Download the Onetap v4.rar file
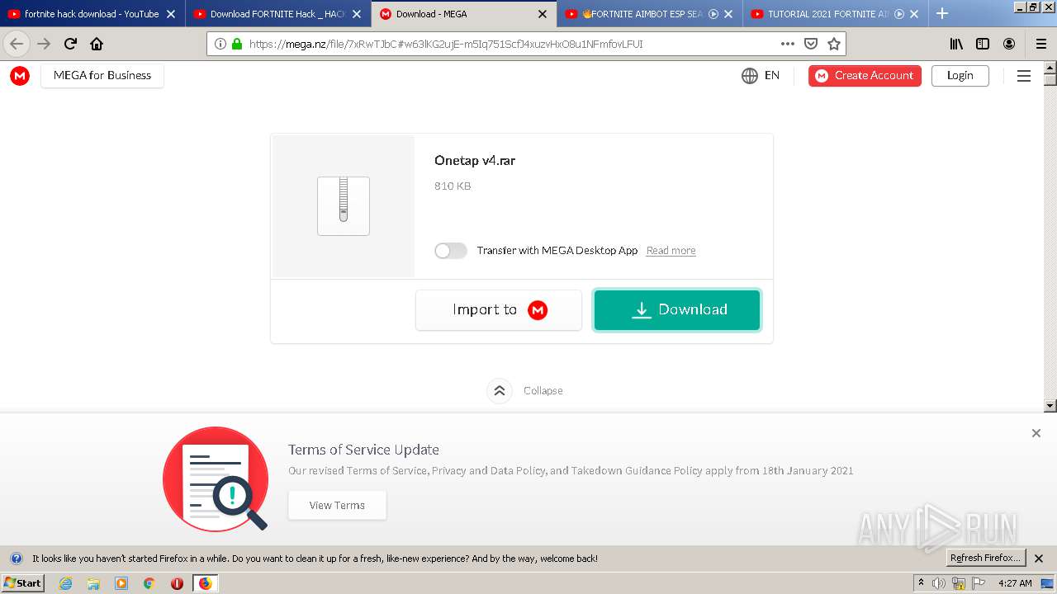This screenshot has height=594, width=1057. point(677,310)
